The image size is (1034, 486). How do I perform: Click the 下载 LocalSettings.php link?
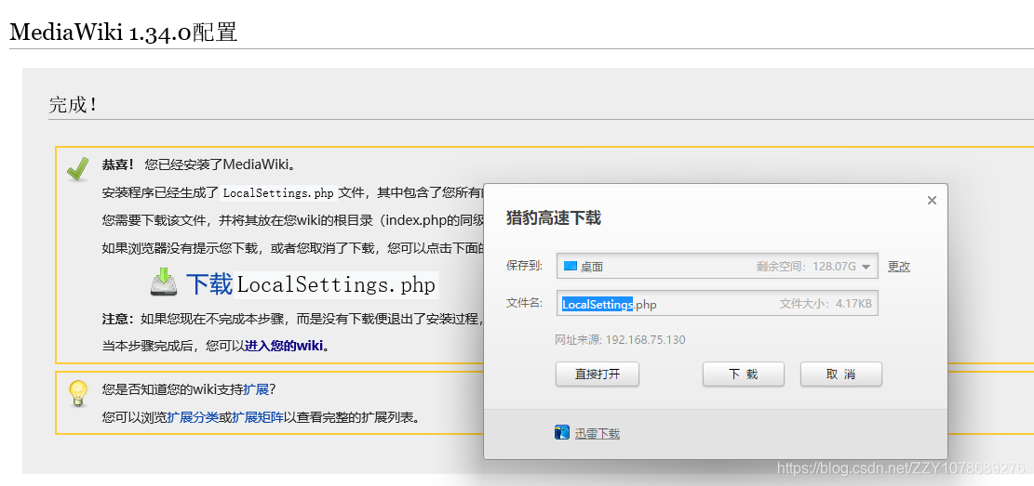(311, 284)
